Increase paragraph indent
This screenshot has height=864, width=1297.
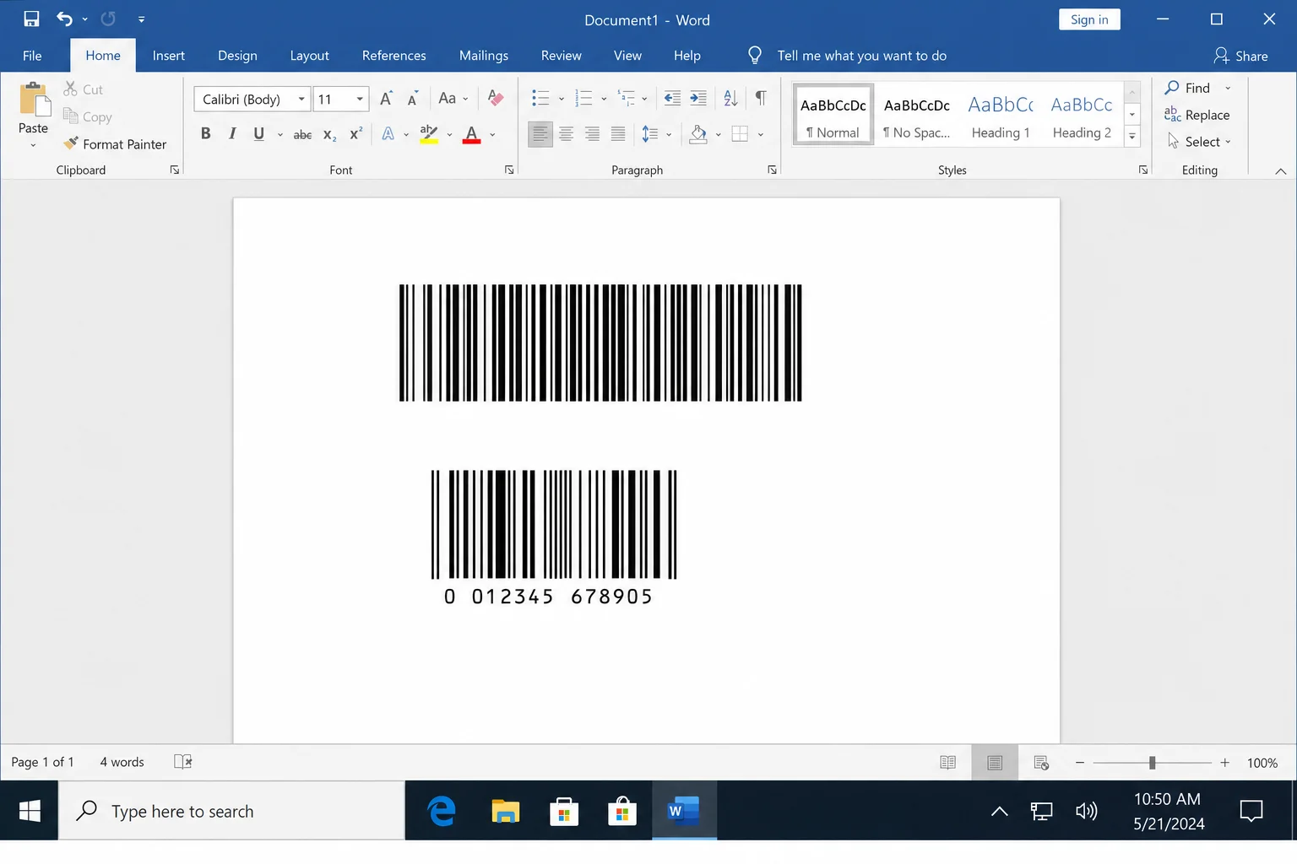698,99
